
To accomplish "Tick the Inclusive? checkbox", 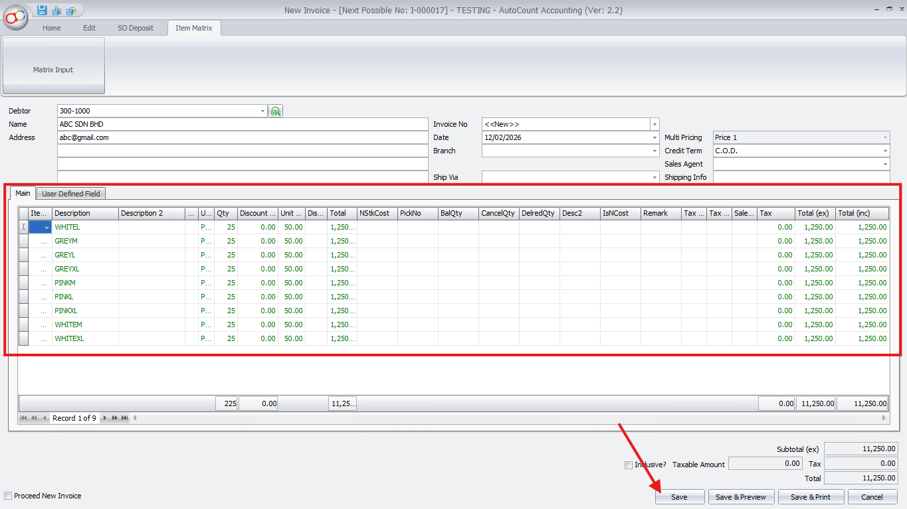I will click(x=629, y=465).
